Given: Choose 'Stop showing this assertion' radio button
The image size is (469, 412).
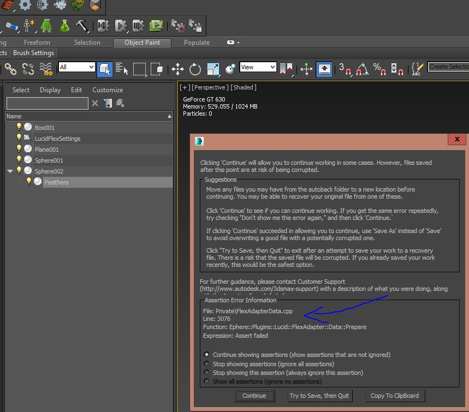Looking at the screenshot, I should (206, 373).
